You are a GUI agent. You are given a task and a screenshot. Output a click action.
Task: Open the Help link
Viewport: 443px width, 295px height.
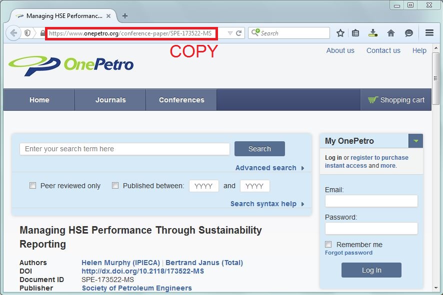pos(419,50)
